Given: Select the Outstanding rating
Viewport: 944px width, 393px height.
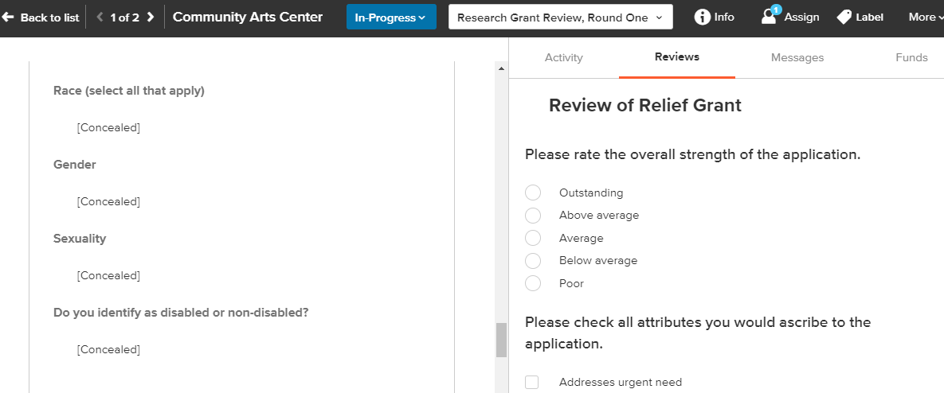Looking at the screenshot, I should 533,193.
